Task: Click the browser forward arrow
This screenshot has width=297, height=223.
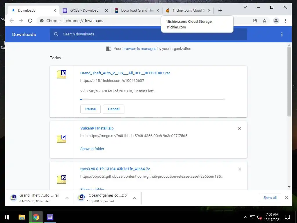Action: pos(21,21)
